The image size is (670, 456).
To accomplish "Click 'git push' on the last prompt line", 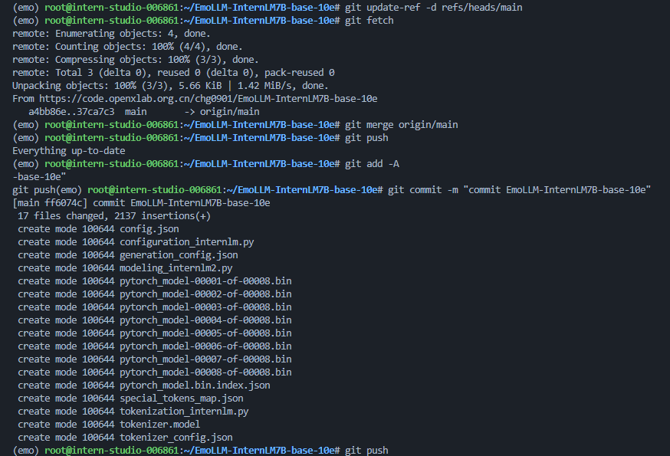I will pyautogui.click(x=366, y=450).
